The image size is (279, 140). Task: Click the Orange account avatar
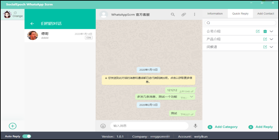(7, 14)
